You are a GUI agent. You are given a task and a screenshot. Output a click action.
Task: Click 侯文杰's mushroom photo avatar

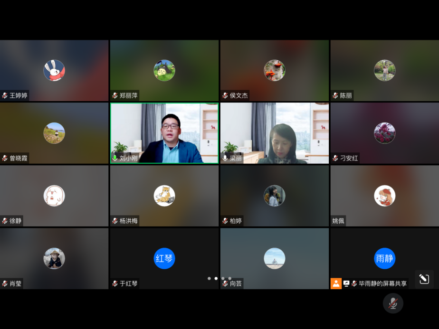(275, 70)
